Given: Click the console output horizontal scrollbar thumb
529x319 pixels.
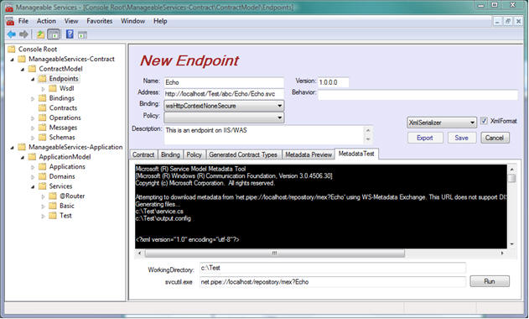Looking at the screenshot, I should point(275,254).
